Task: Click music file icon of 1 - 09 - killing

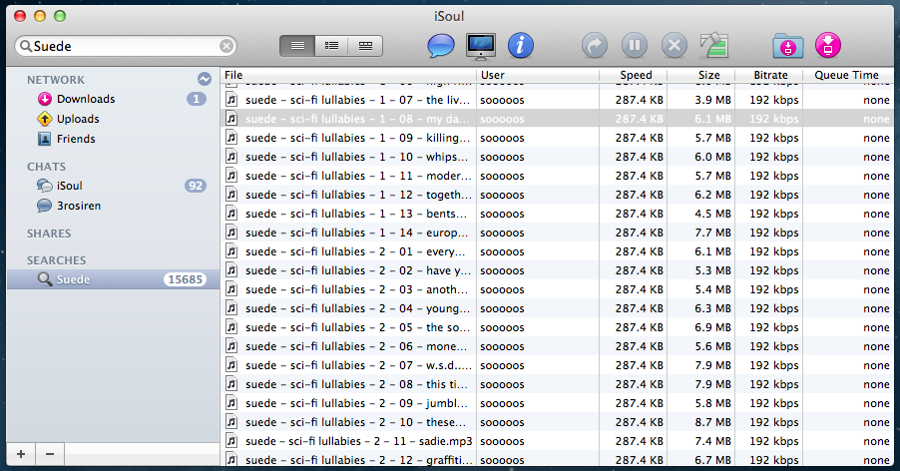Action: 231,138
